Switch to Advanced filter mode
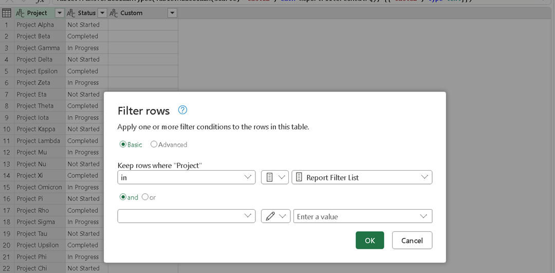Image resolution: width=555 pixels, height=273 pixels. pyautogui.click(x=154, y=144)
